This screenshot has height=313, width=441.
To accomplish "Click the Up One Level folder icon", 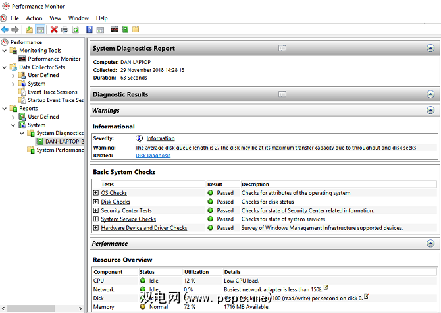I will click(29, 30).
